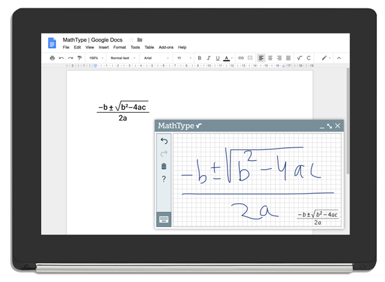This screenshot has width=385, height=282.
Task: Click the recognized formula preview
Action: 318,218
